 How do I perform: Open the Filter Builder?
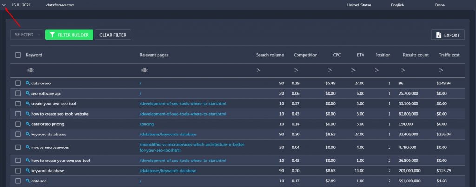click(69, 35)
